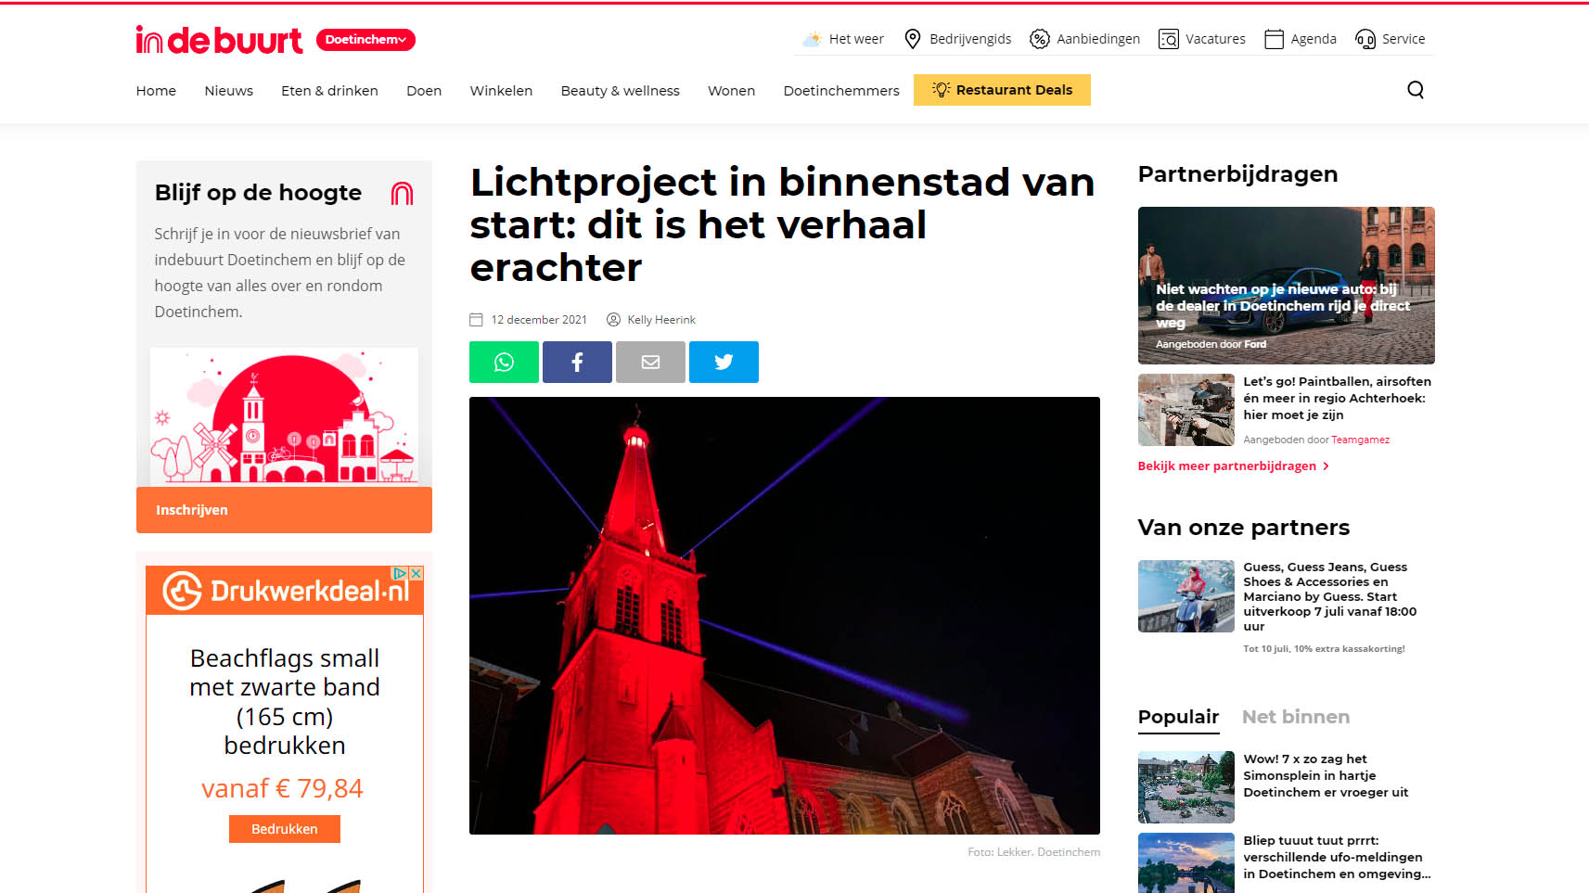
Task: Open the AdChoices info arrow
Action: click(x=400, y=573)
